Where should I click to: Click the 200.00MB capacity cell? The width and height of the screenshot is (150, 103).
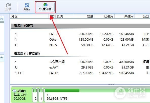(x=86, y=34)
